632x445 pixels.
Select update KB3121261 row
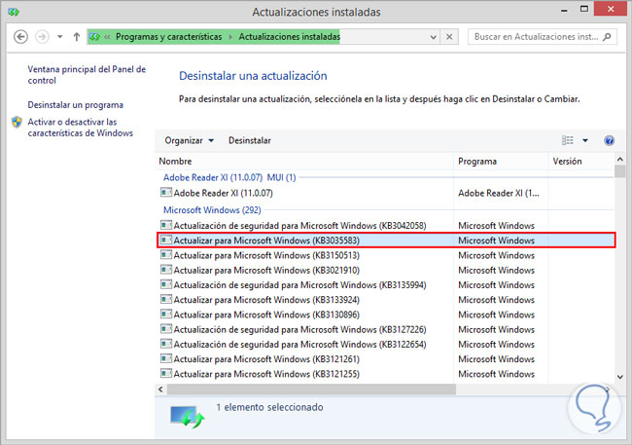[x=385, y=359]
